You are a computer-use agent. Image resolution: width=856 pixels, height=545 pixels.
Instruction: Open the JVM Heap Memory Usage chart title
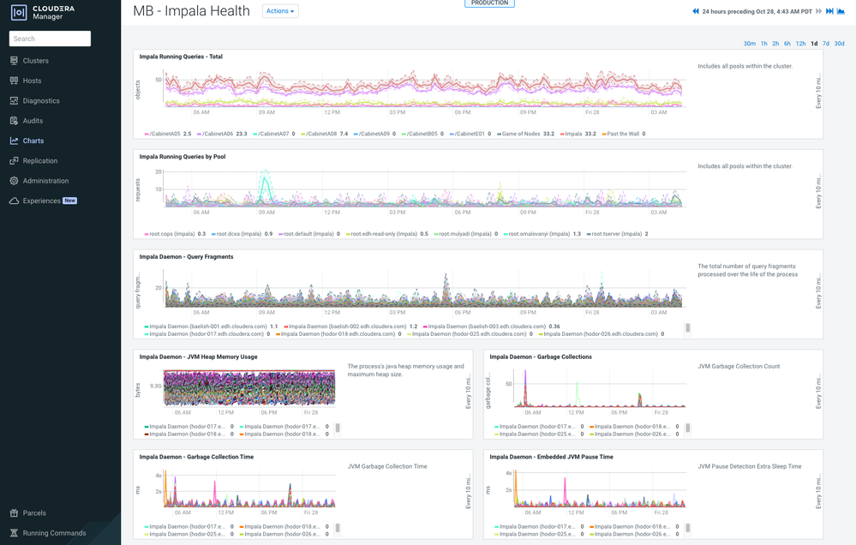point(198,356)
